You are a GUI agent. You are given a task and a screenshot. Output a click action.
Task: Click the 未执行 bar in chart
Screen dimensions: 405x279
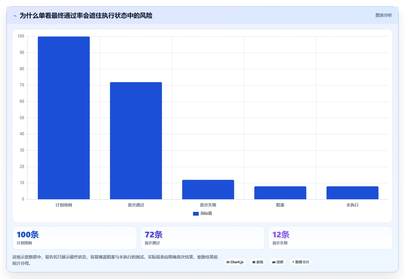click(352, 193)
